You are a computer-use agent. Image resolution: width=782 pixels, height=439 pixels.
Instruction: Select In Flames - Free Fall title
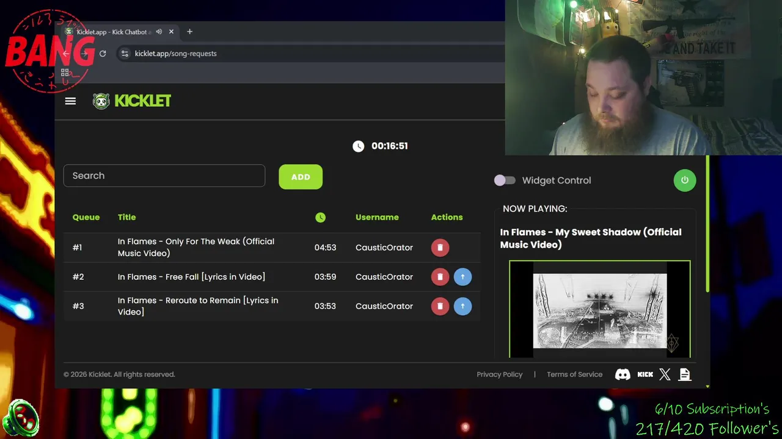coord(191,277)
